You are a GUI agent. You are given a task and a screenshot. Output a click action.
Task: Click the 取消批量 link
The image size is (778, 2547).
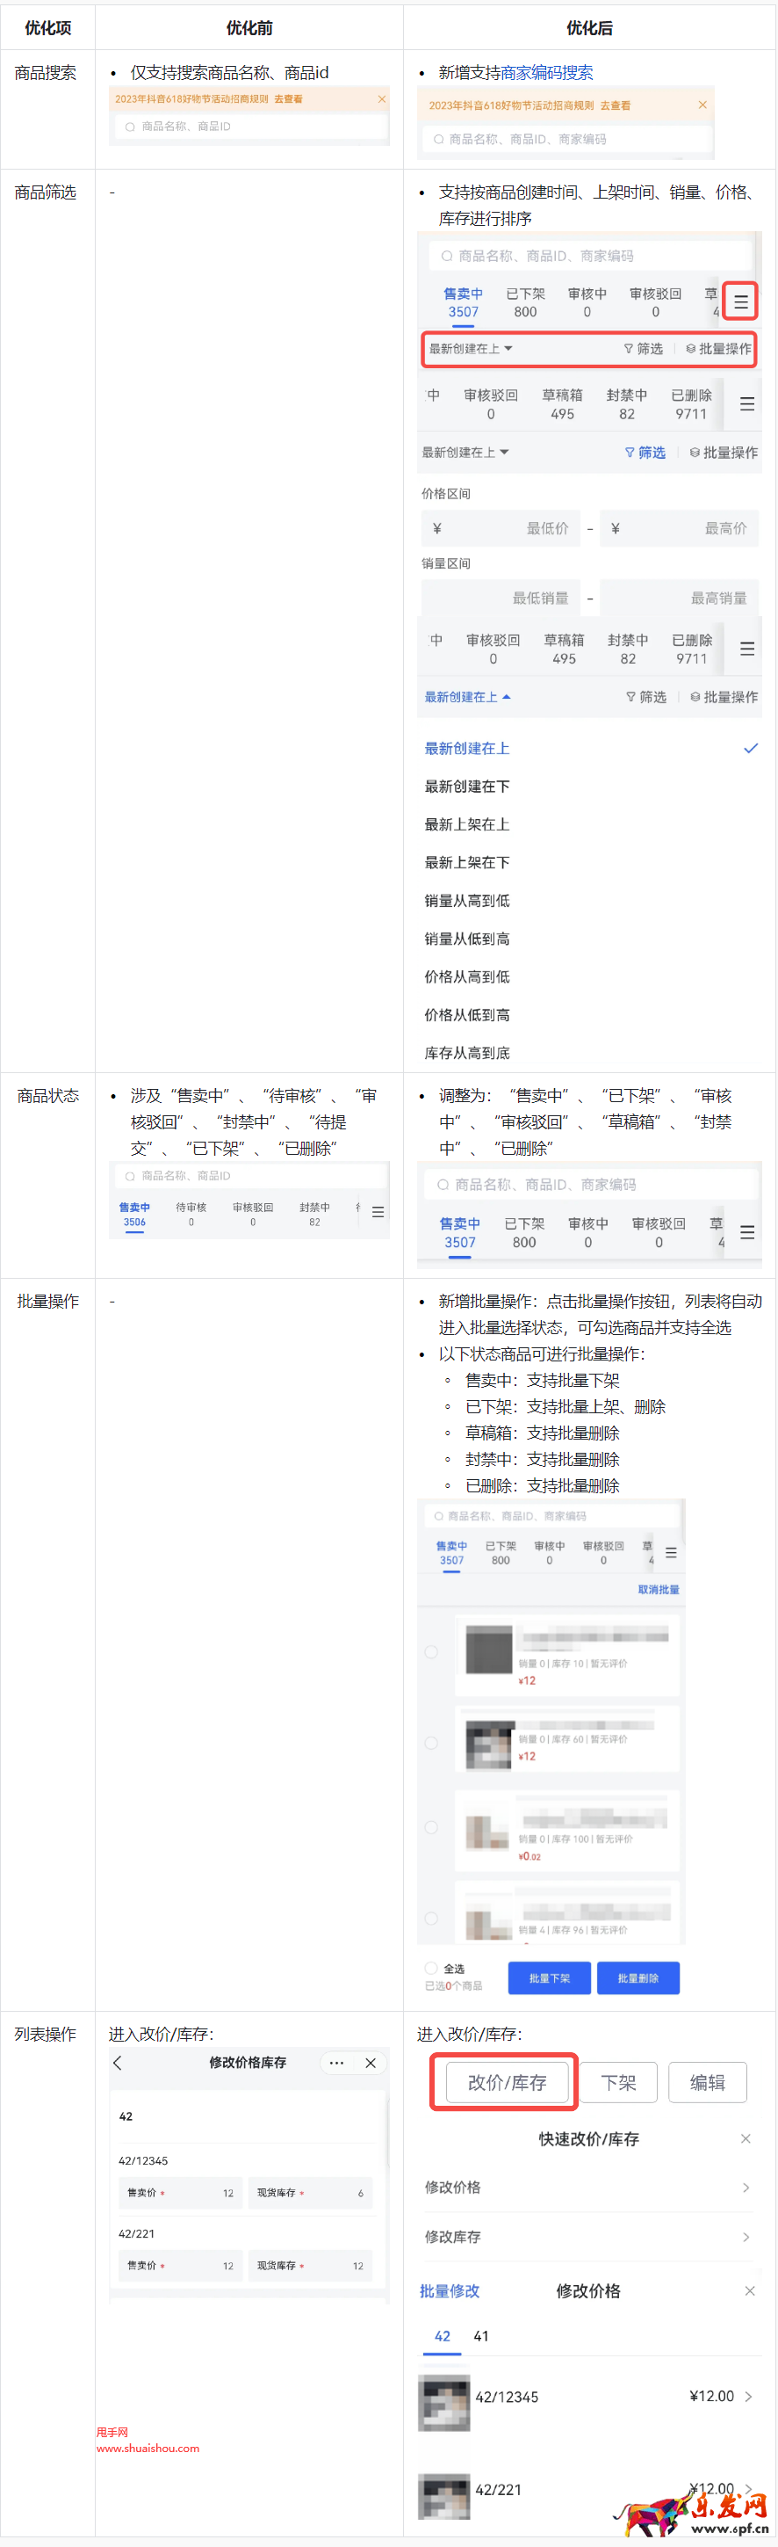(659, 1590)
